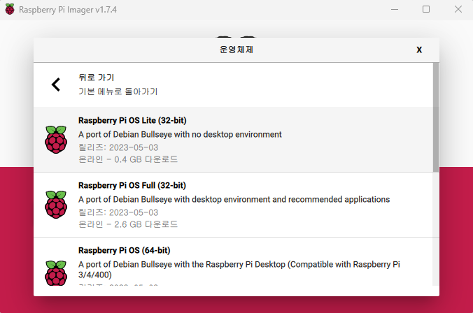Minimize the Raspberry Pi Imager window
The width and height of the screenshot is (473, 313).
pos(395,9)
